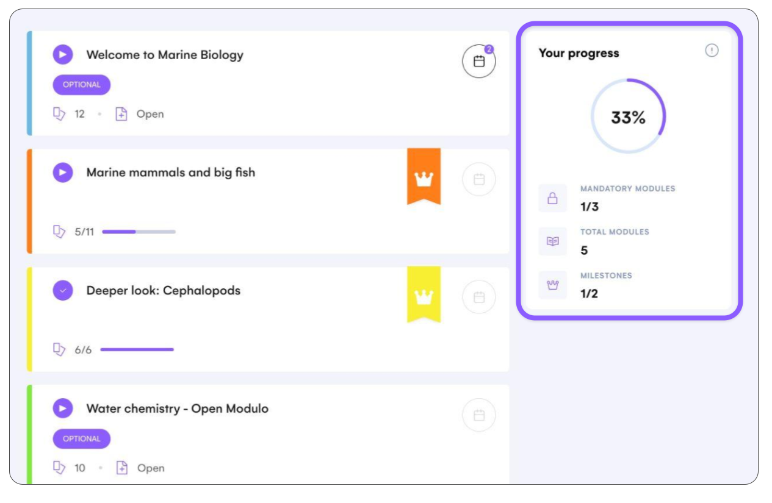Screen dimensions: 772x503
Task: Open the Marine mammals and big fish title
Action: pos(171,173)
